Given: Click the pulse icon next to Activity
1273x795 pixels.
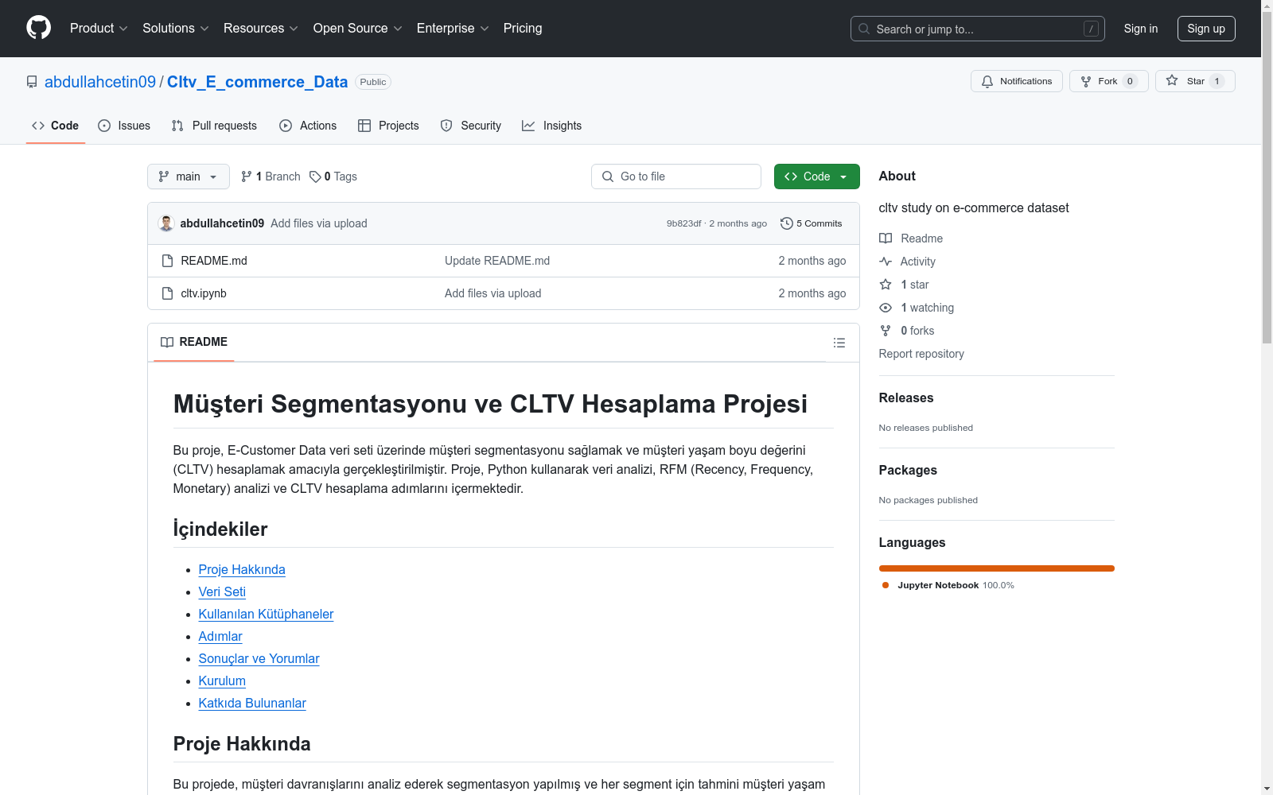Looking at the screenshot, I should click(886, 262).
